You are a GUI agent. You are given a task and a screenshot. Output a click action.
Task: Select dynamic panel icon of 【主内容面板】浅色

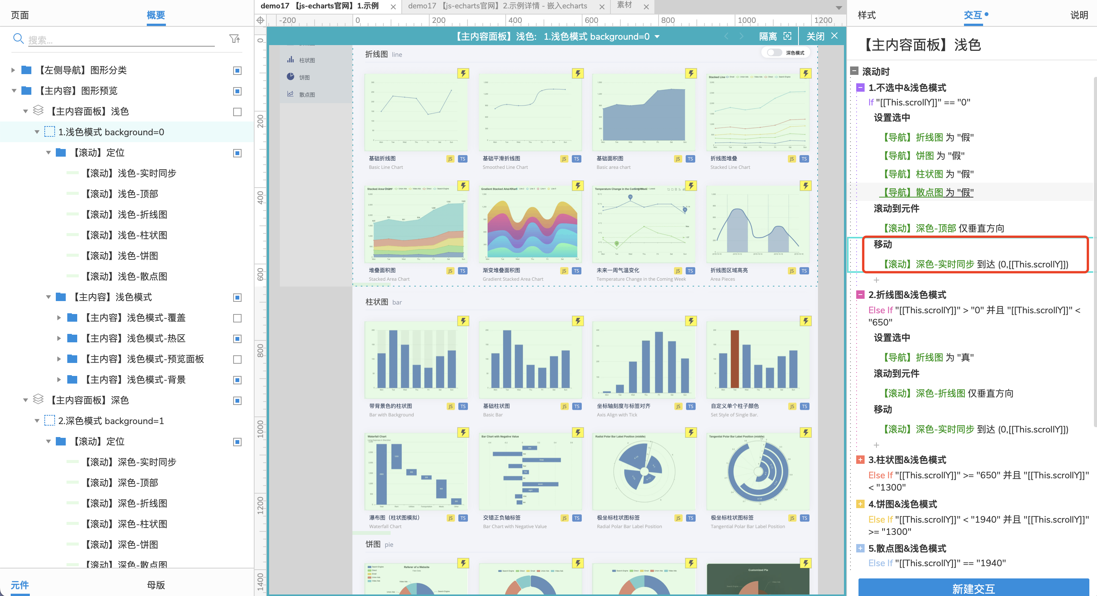point(38,111)
